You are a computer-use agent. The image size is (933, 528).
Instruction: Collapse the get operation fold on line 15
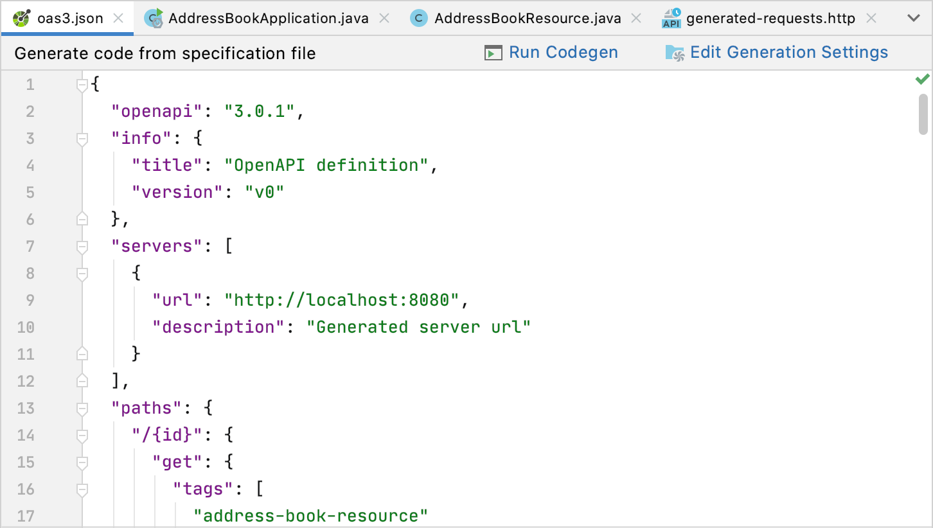[x=82, y=461]
